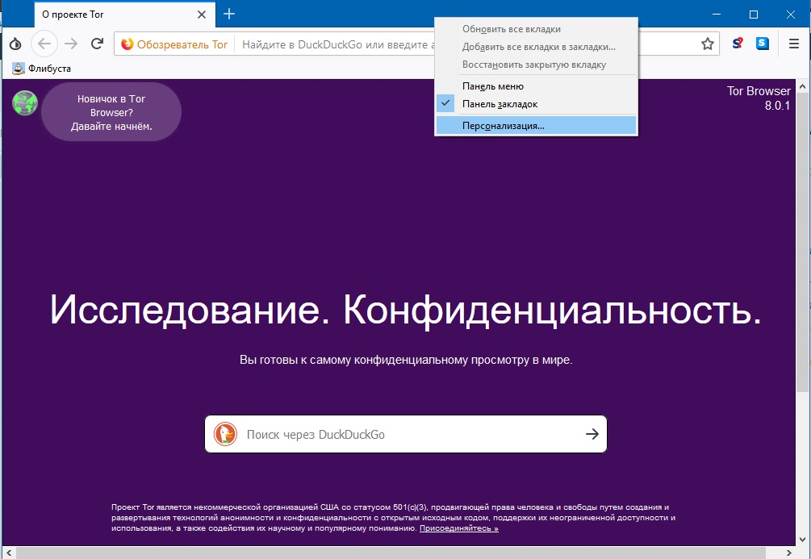Minimize the Tor Browser window

(x=717, y=14)
